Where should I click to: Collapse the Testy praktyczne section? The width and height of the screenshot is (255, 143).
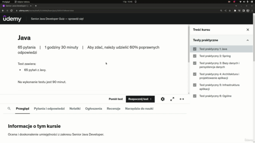click(x=247, y=40)
